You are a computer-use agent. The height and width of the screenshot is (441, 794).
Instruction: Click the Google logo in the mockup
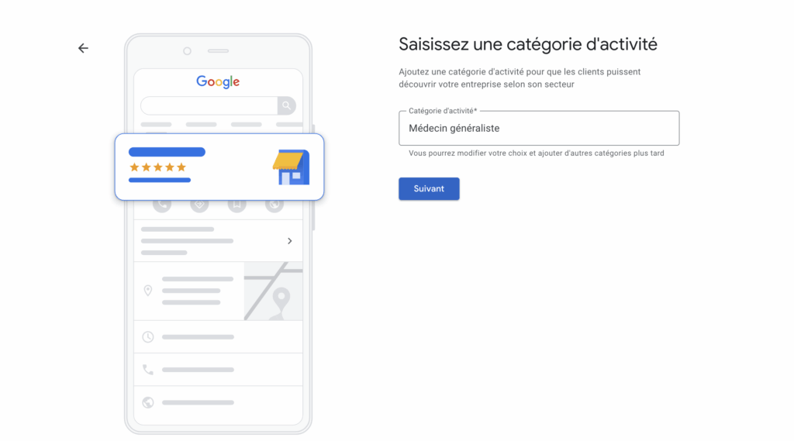[x=218, y=81]
